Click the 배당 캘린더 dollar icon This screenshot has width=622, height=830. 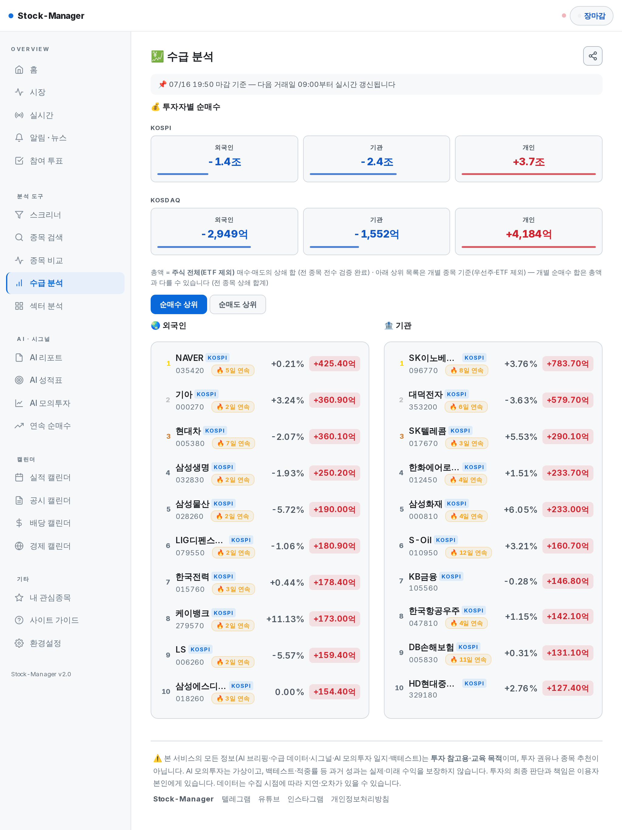pos(19,523)
